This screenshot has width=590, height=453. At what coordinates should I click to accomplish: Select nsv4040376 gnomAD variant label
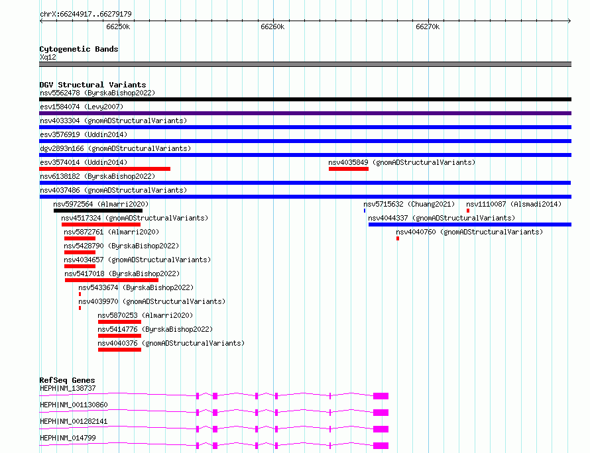[171, 343]
